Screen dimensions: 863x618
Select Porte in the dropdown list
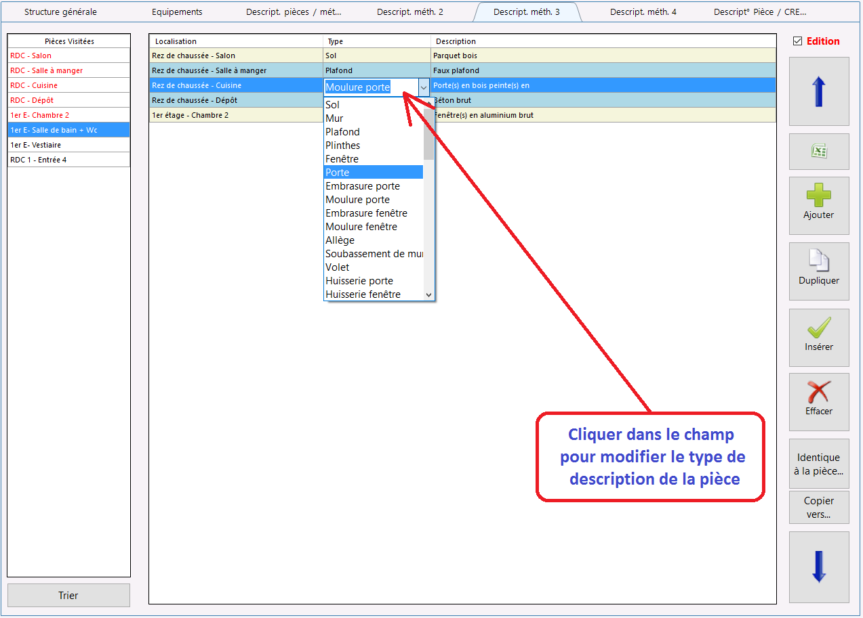point(374,173)
